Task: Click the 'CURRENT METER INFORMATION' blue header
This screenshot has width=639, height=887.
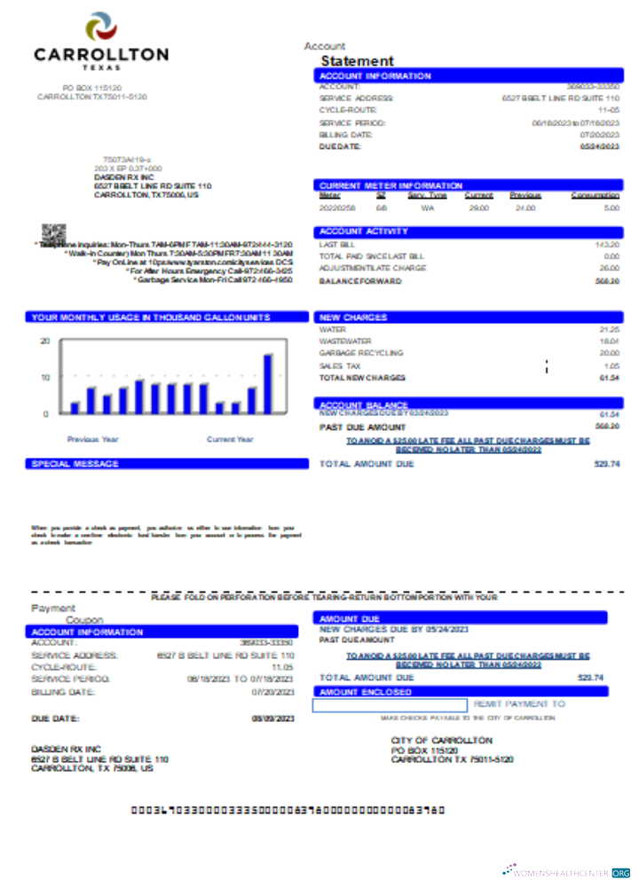Action: tap(469, 185)
